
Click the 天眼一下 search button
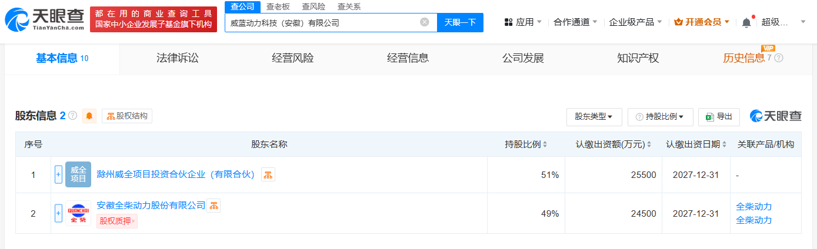pos(460,22)
